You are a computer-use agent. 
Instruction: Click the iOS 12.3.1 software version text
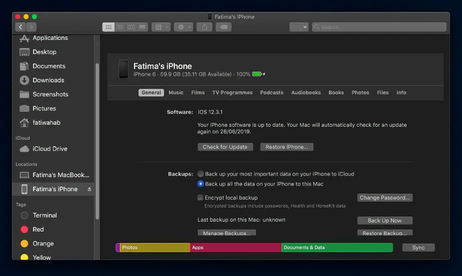(210, 112)
